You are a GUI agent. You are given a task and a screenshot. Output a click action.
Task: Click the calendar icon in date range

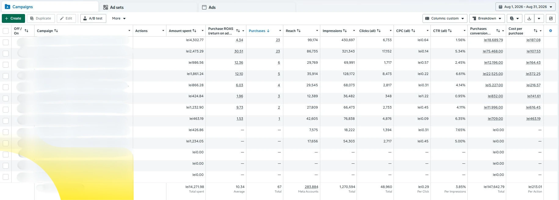coord(500,7)
